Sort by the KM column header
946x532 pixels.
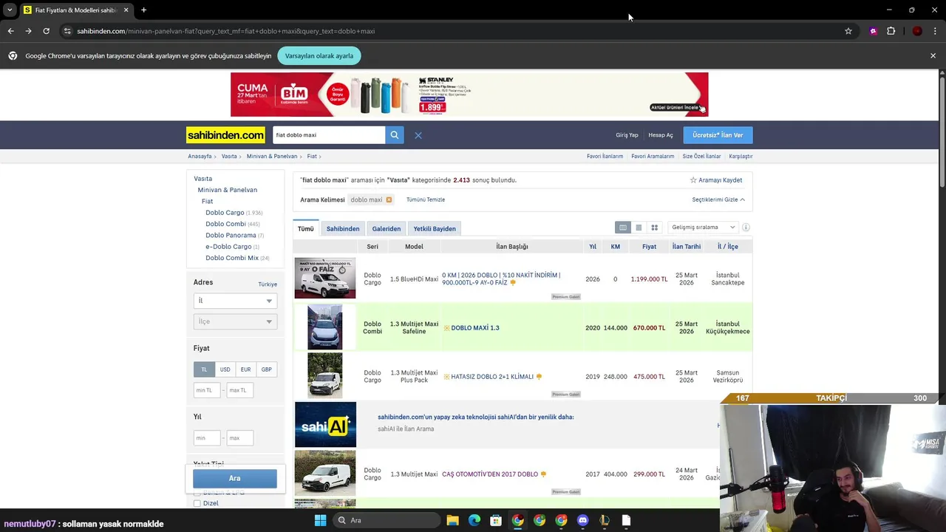pyautogui.click(x=615, y=247)
